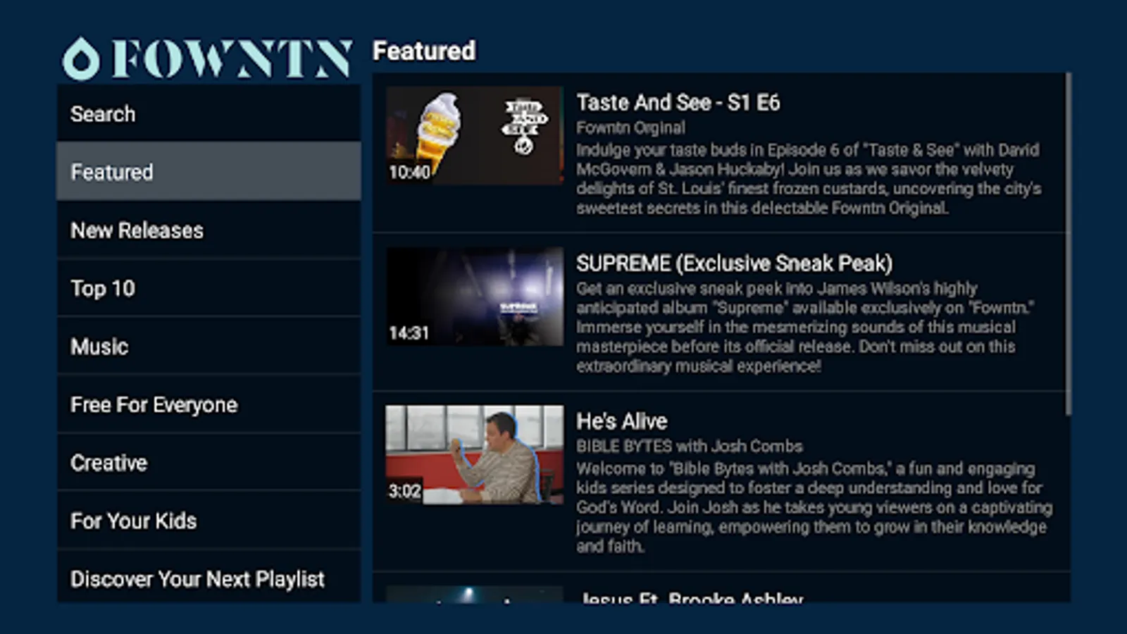The image size is (1127, 634).
Task: Click the FOWNTN wordmark text
Action: pyautogui.click(x=232, y=58)
